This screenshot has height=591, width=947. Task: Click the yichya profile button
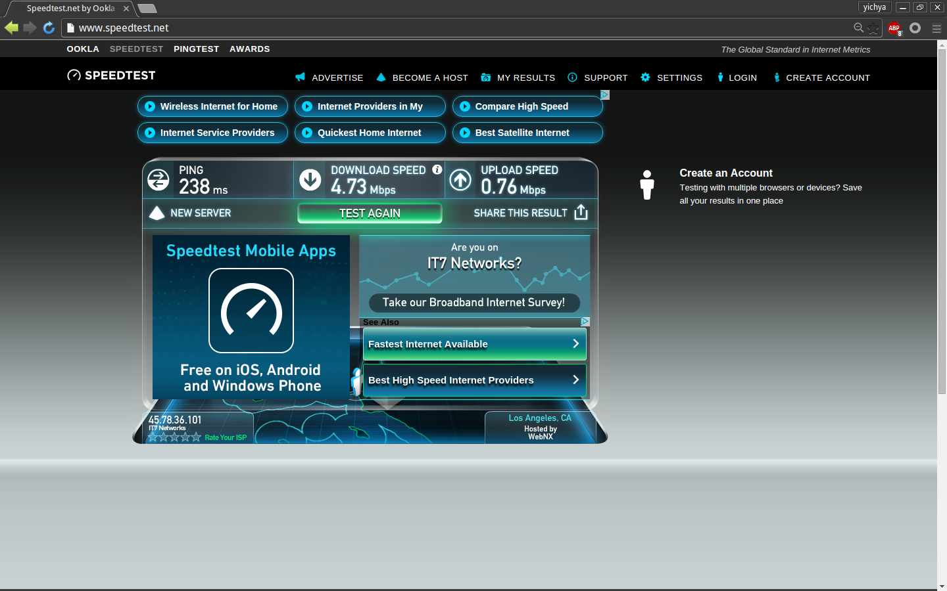tap(875, 7)
